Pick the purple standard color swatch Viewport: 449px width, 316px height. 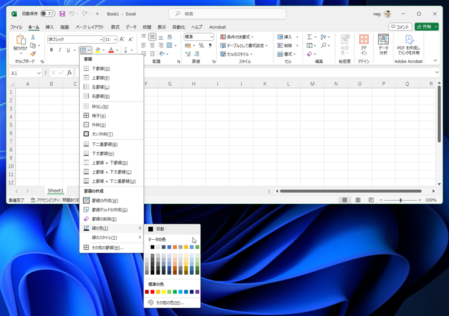197,292
